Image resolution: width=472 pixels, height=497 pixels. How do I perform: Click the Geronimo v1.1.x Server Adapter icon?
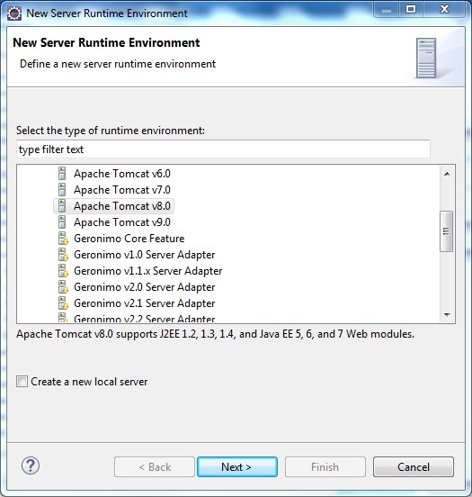[63, 271]
